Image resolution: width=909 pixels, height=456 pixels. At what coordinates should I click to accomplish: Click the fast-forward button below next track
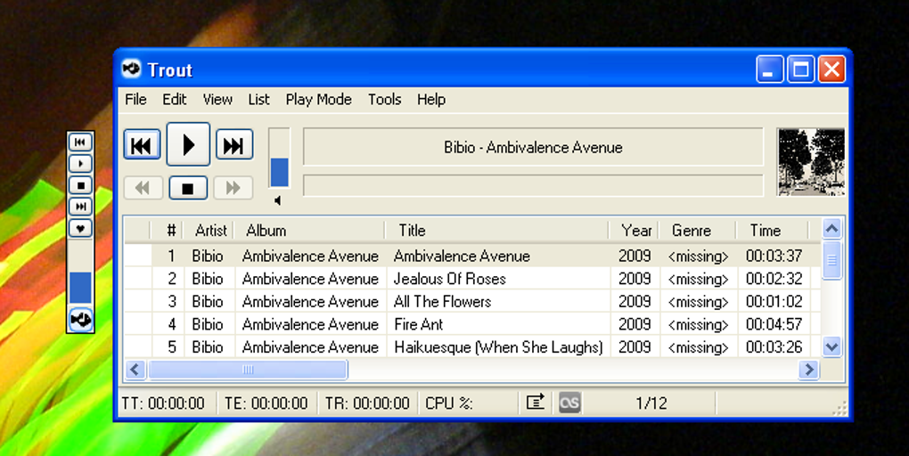coord(233,188)
